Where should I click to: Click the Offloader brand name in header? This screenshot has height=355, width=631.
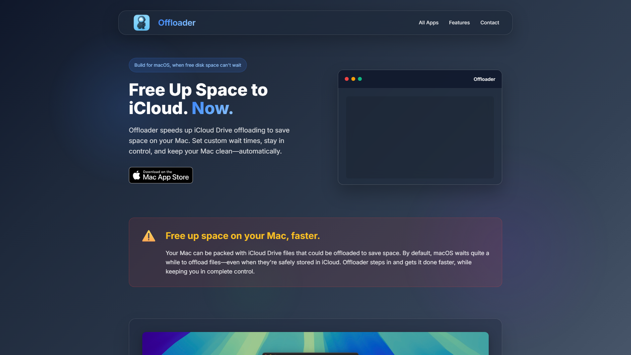(x=177, y=23)
